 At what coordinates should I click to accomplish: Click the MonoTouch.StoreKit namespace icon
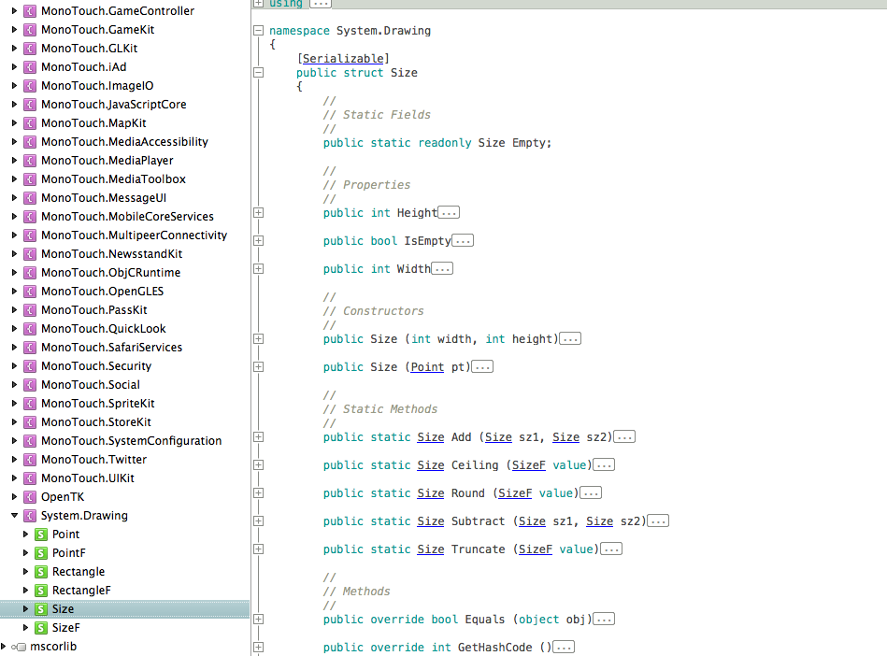(30, 421)
